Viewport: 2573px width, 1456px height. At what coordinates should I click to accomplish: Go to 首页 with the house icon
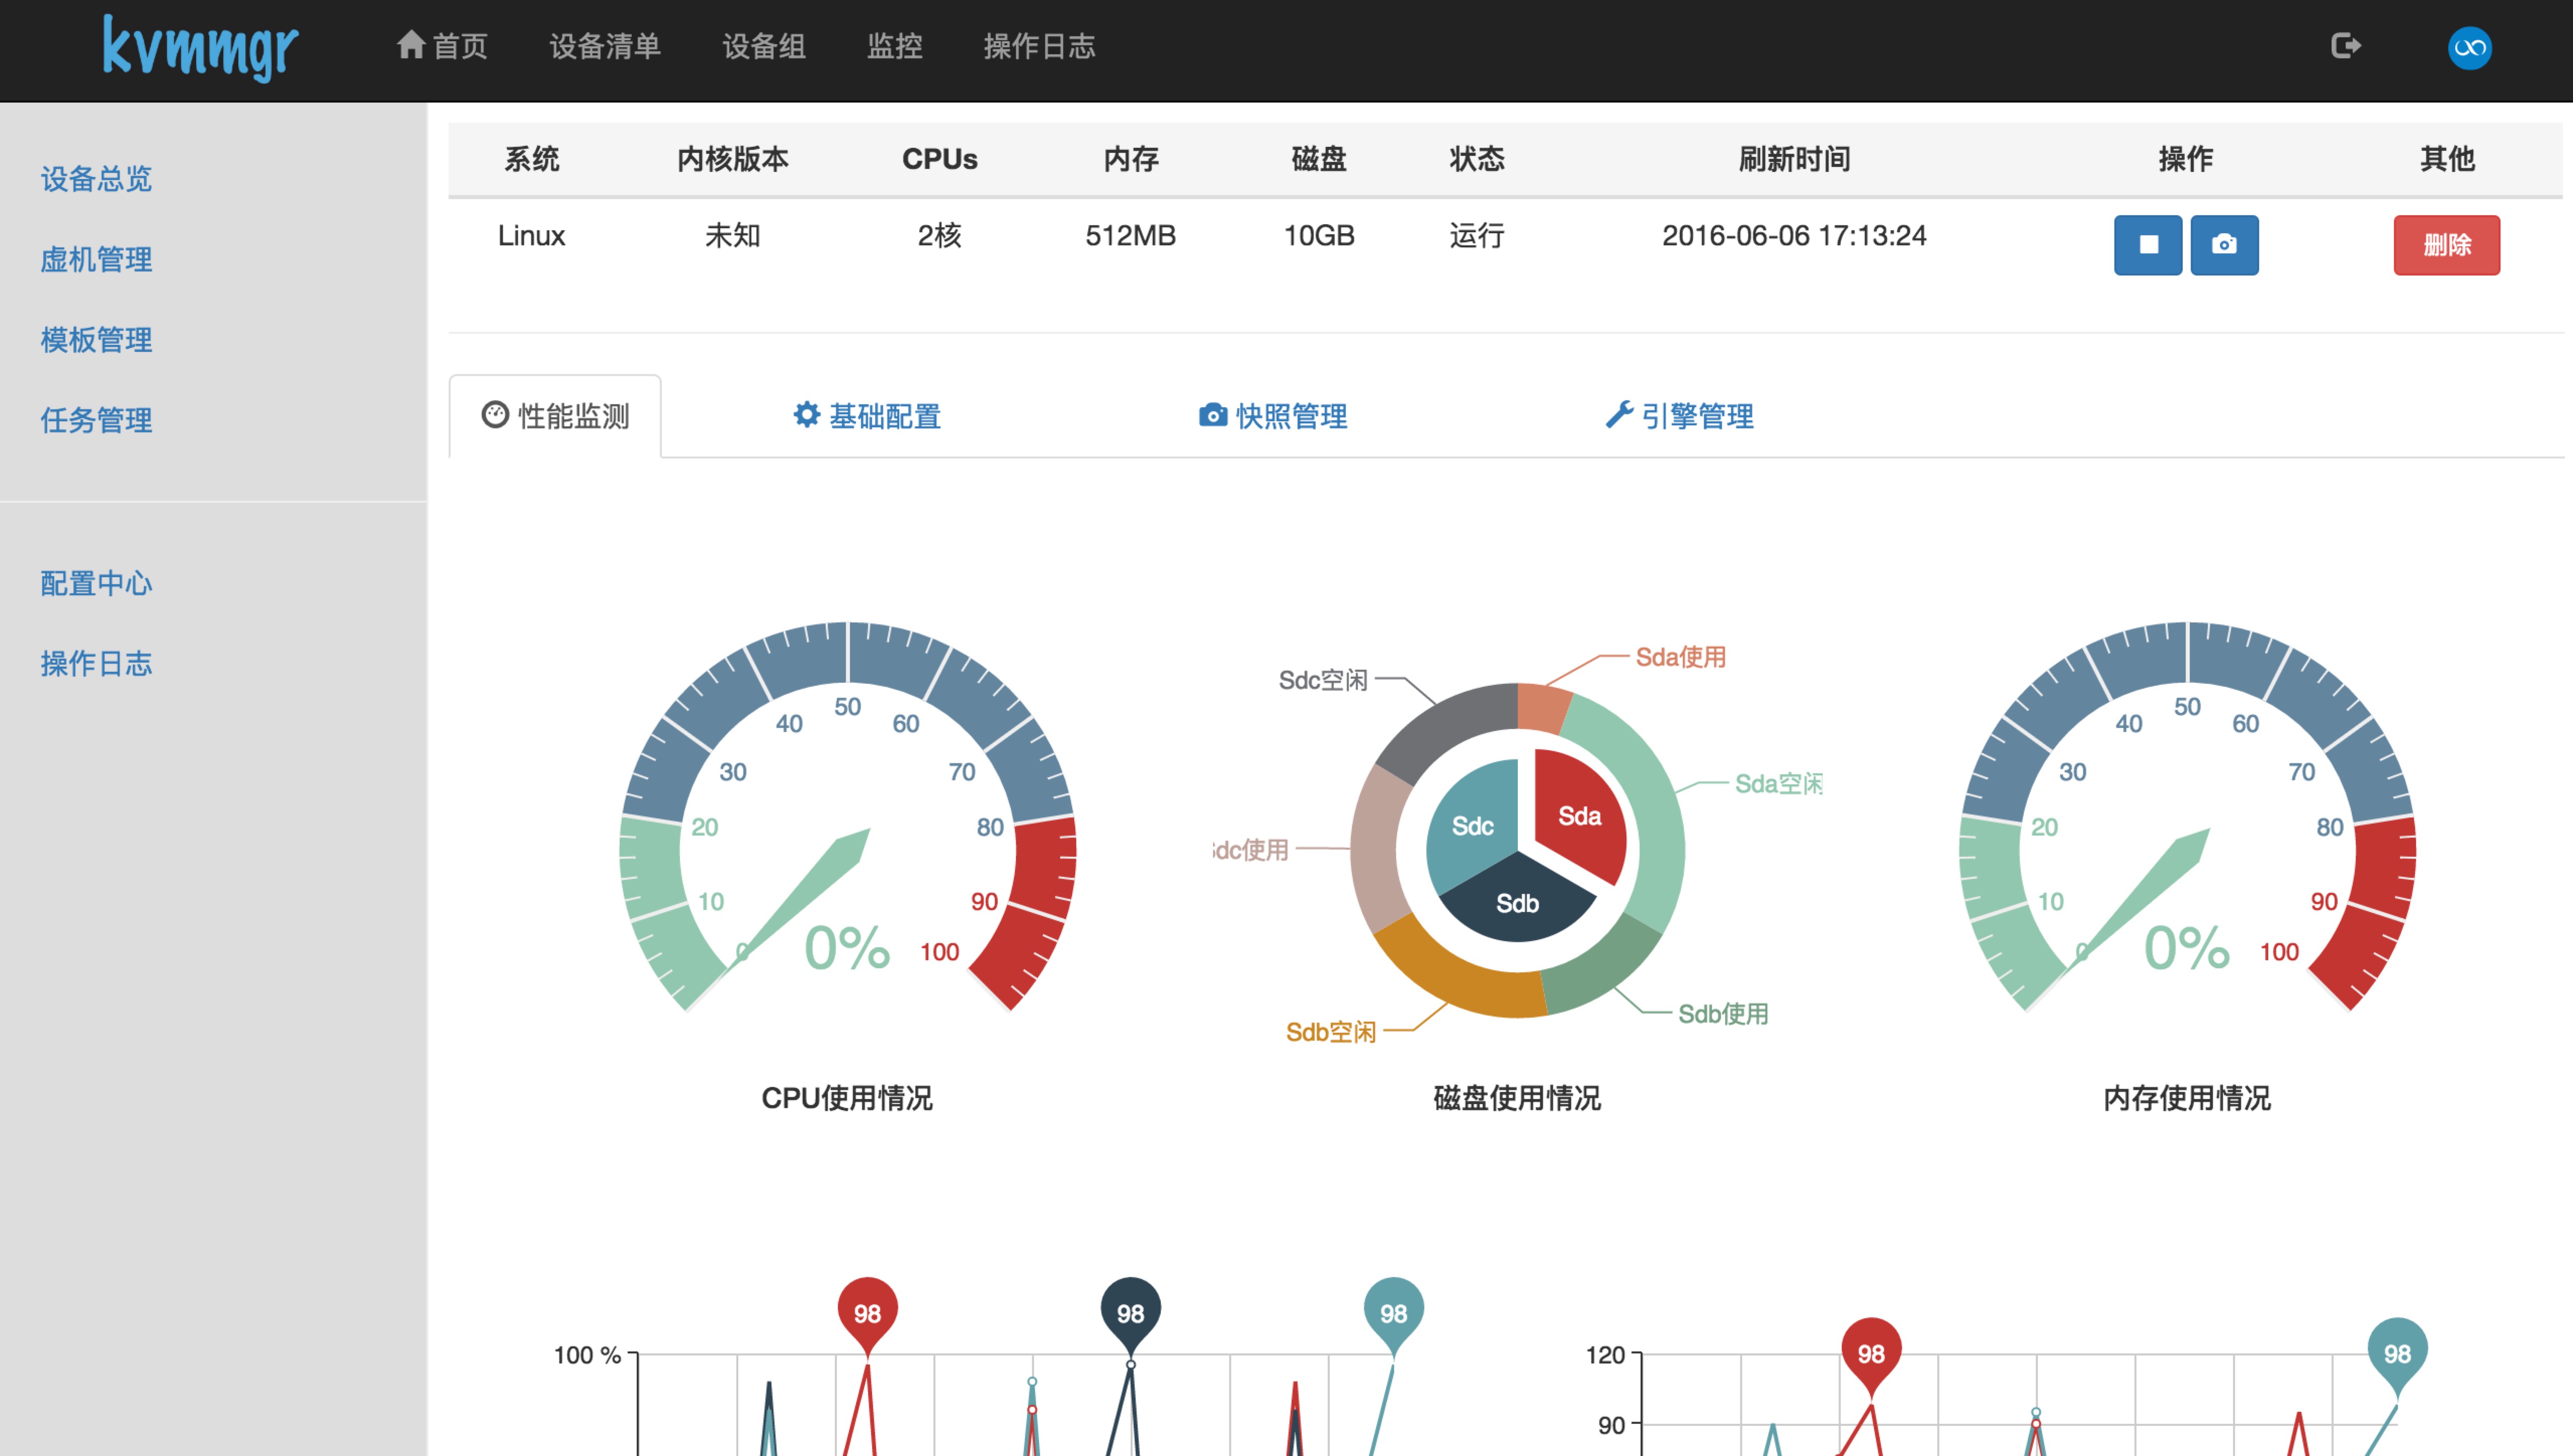[x=442, y=46]
